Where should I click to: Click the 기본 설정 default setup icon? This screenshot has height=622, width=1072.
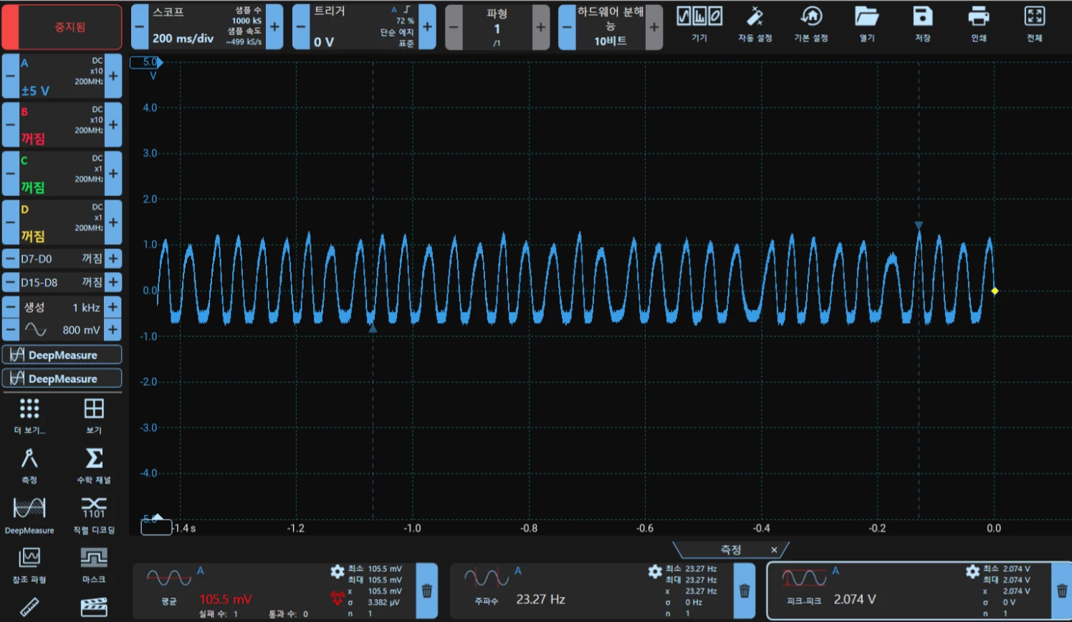(x=810, y=24)
